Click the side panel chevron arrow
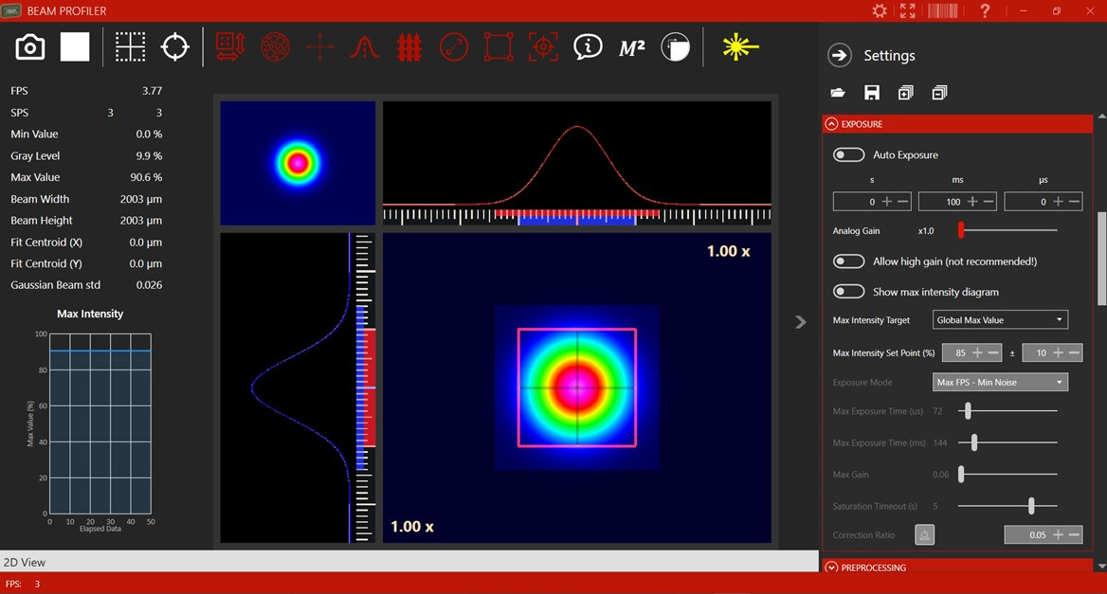This screenshot has height=594, width=1107. click(801, 322)
